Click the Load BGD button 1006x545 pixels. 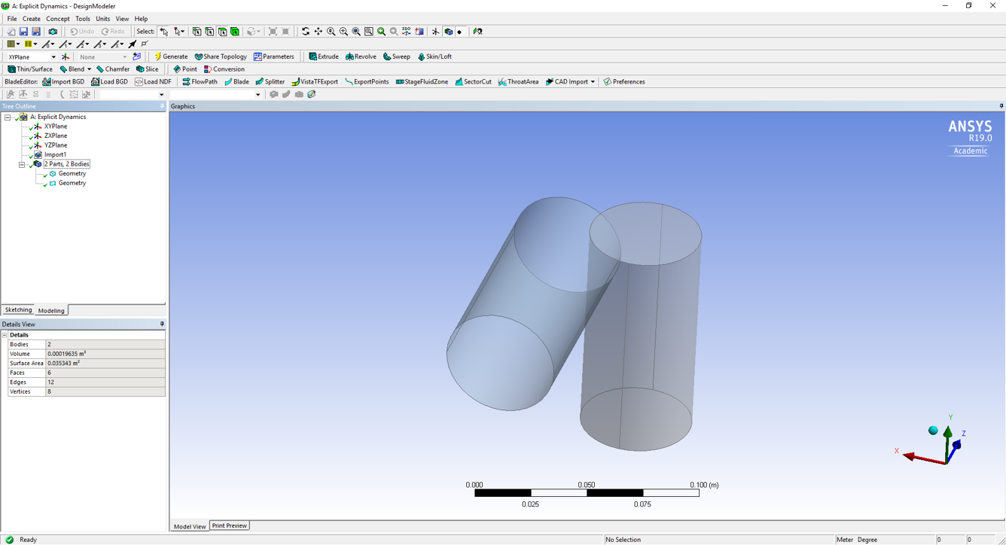click(x=109, y=82)
